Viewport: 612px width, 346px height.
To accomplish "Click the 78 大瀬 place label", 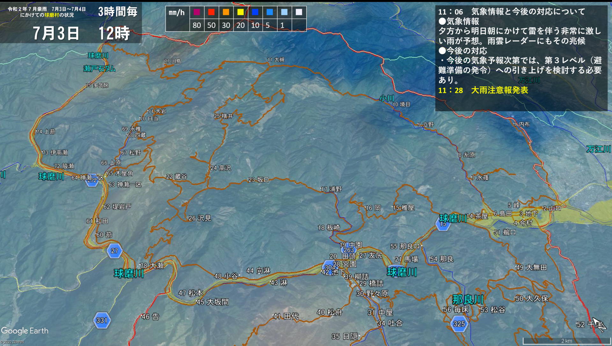I will tap(152, 266).
